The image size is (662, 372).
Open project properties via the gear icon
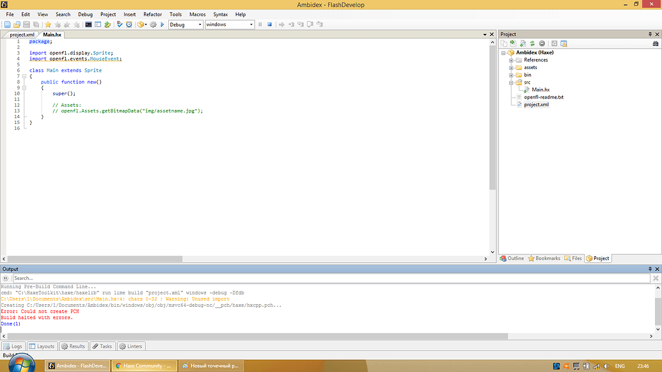point(153,24)
